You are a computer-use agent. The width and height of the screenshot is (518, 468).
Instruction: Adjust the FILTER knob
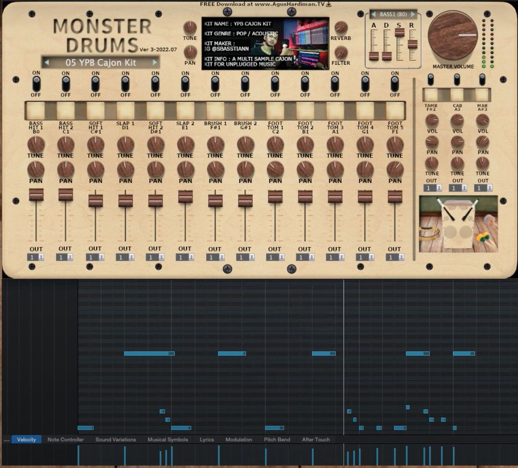[x=340, y=53]
